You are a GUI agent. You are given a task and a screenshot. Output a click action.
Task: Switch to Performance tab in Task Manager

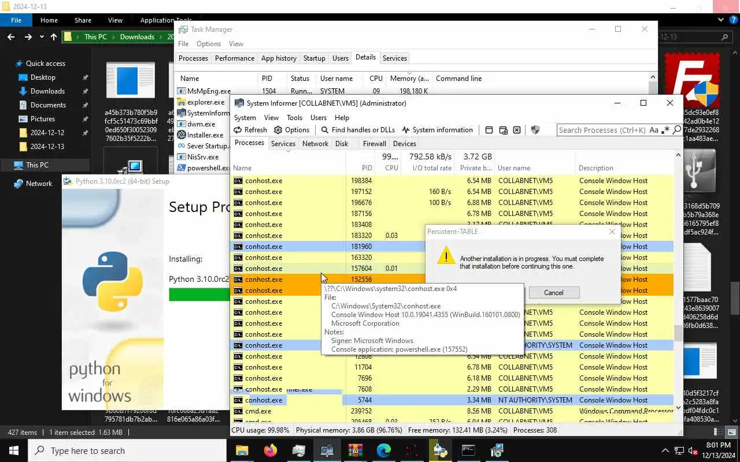[234, 58]
